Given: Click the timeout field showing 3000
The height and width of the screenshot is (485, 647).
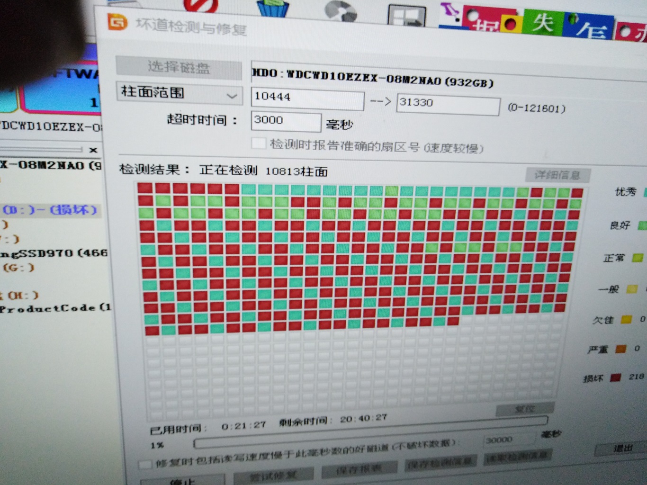Looking at the screenshot, I should [x=286, y=121].
